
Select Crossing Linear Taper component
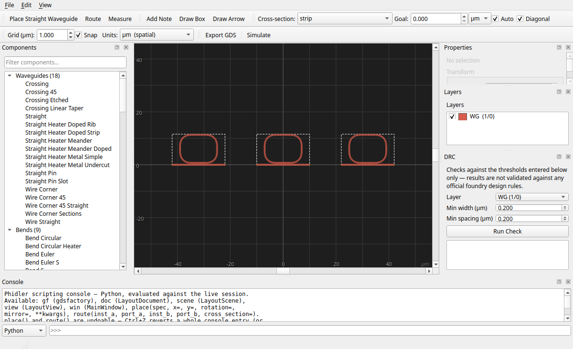(54, 108)
